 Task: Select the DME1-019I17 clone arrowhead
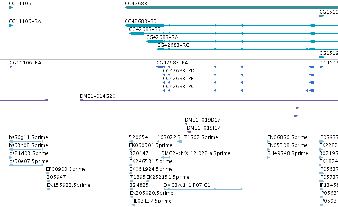pos(189,132)
